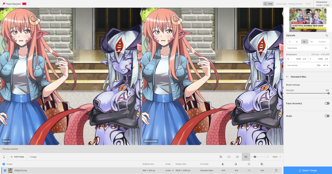332x174 pixels.
Task: Go back using arrow beside Standard Max
Action: tap(287, 77)
